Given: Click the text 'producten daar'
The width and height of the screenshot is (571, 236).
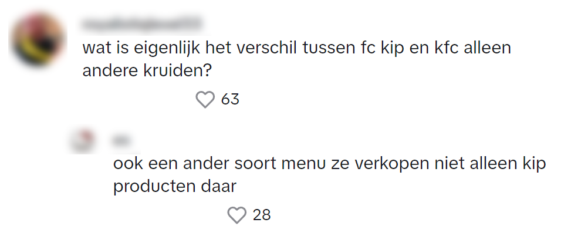Looking at the screenshot, I should pos(174,187).
